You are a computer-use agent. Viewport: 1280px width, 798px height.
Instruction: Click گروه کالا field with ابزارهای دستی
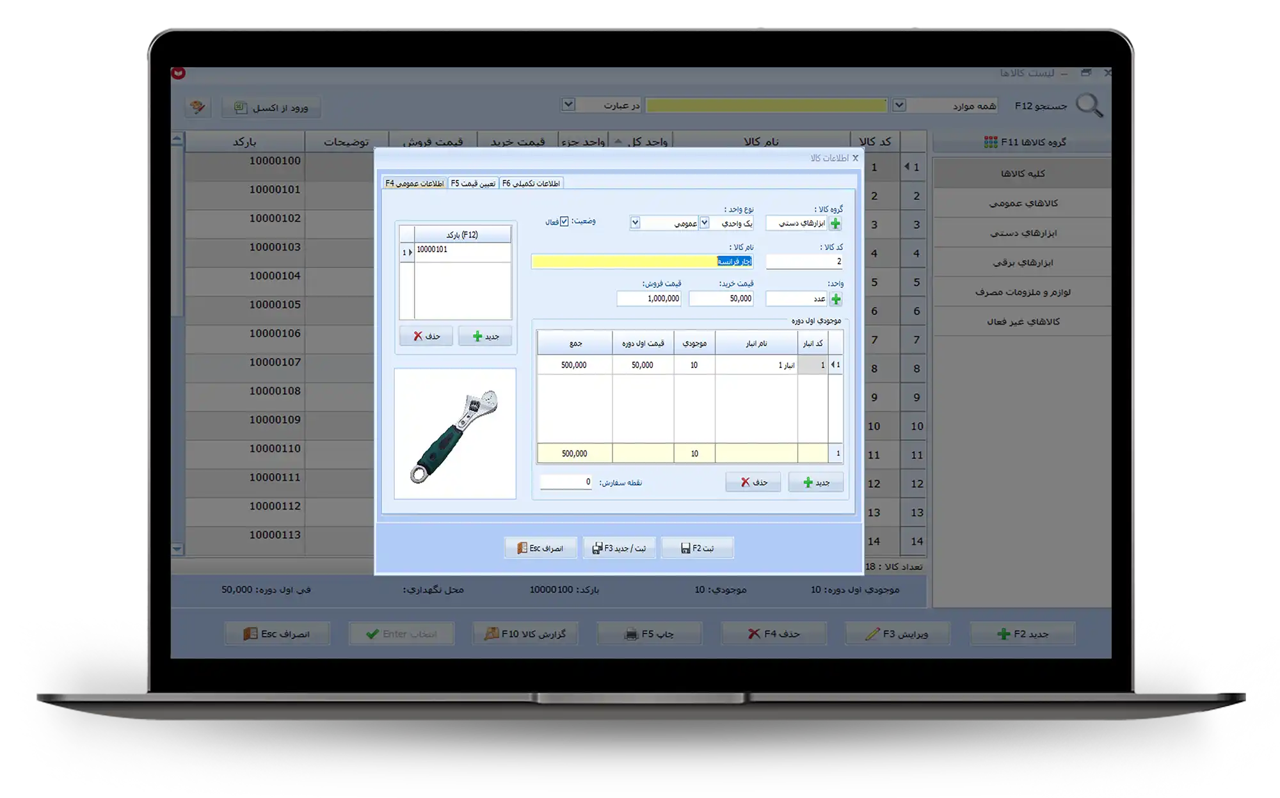pyautogui.click(x=797, y=223)
